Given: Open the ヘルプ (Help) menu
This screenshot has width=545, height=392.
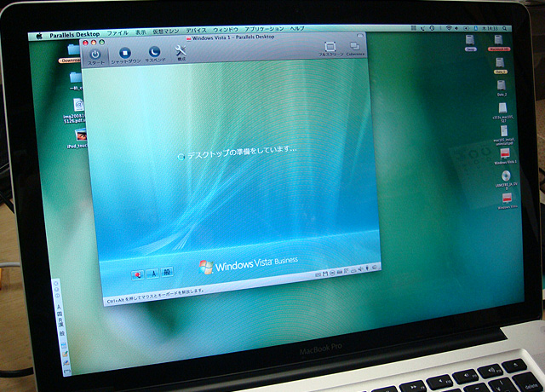Looking at the screenshot, I should click(297, 28).
